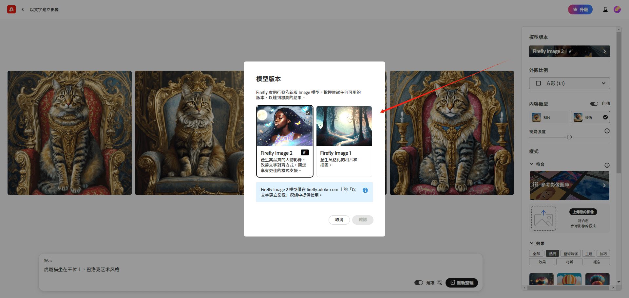Click the panel horizontal scrollbar right arrow

613,288
